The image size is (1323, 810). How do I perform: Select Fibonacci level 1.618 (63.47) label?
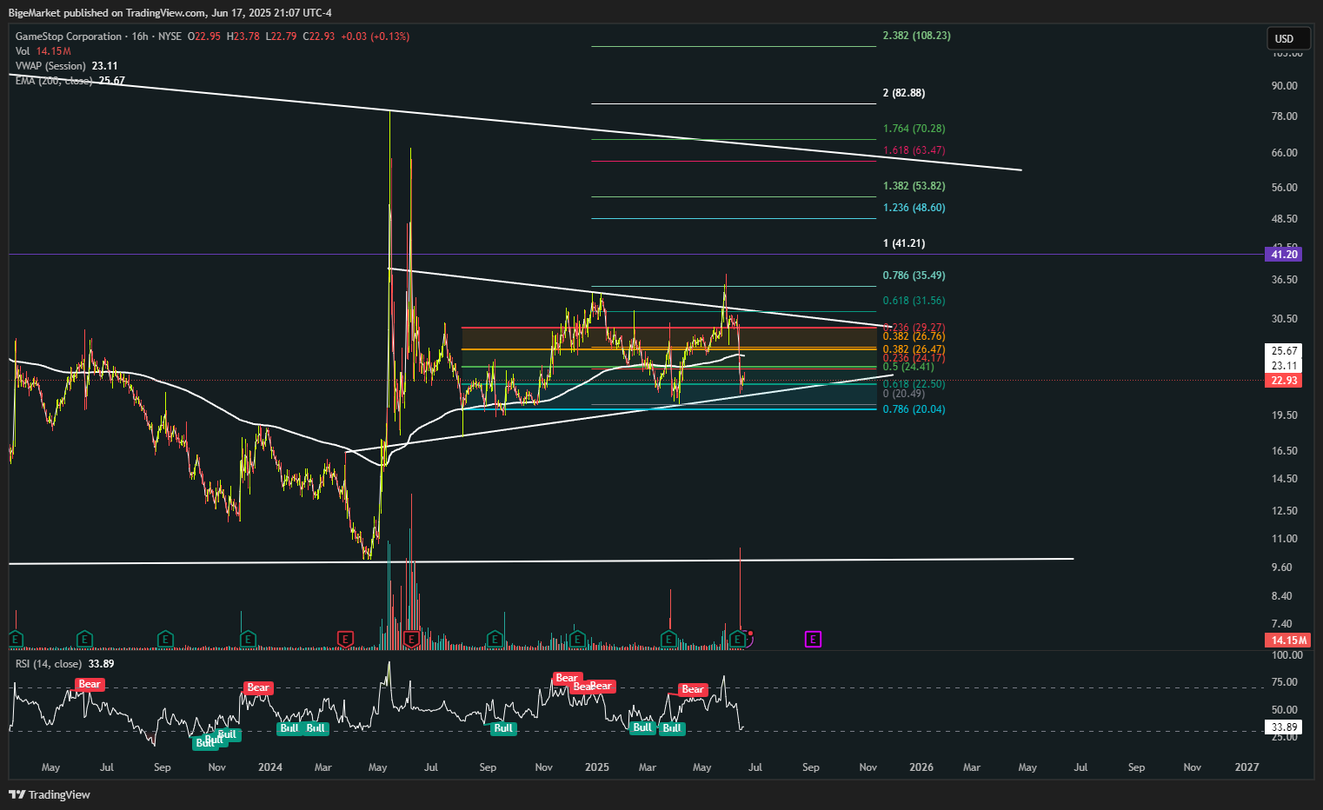point(914,150)
